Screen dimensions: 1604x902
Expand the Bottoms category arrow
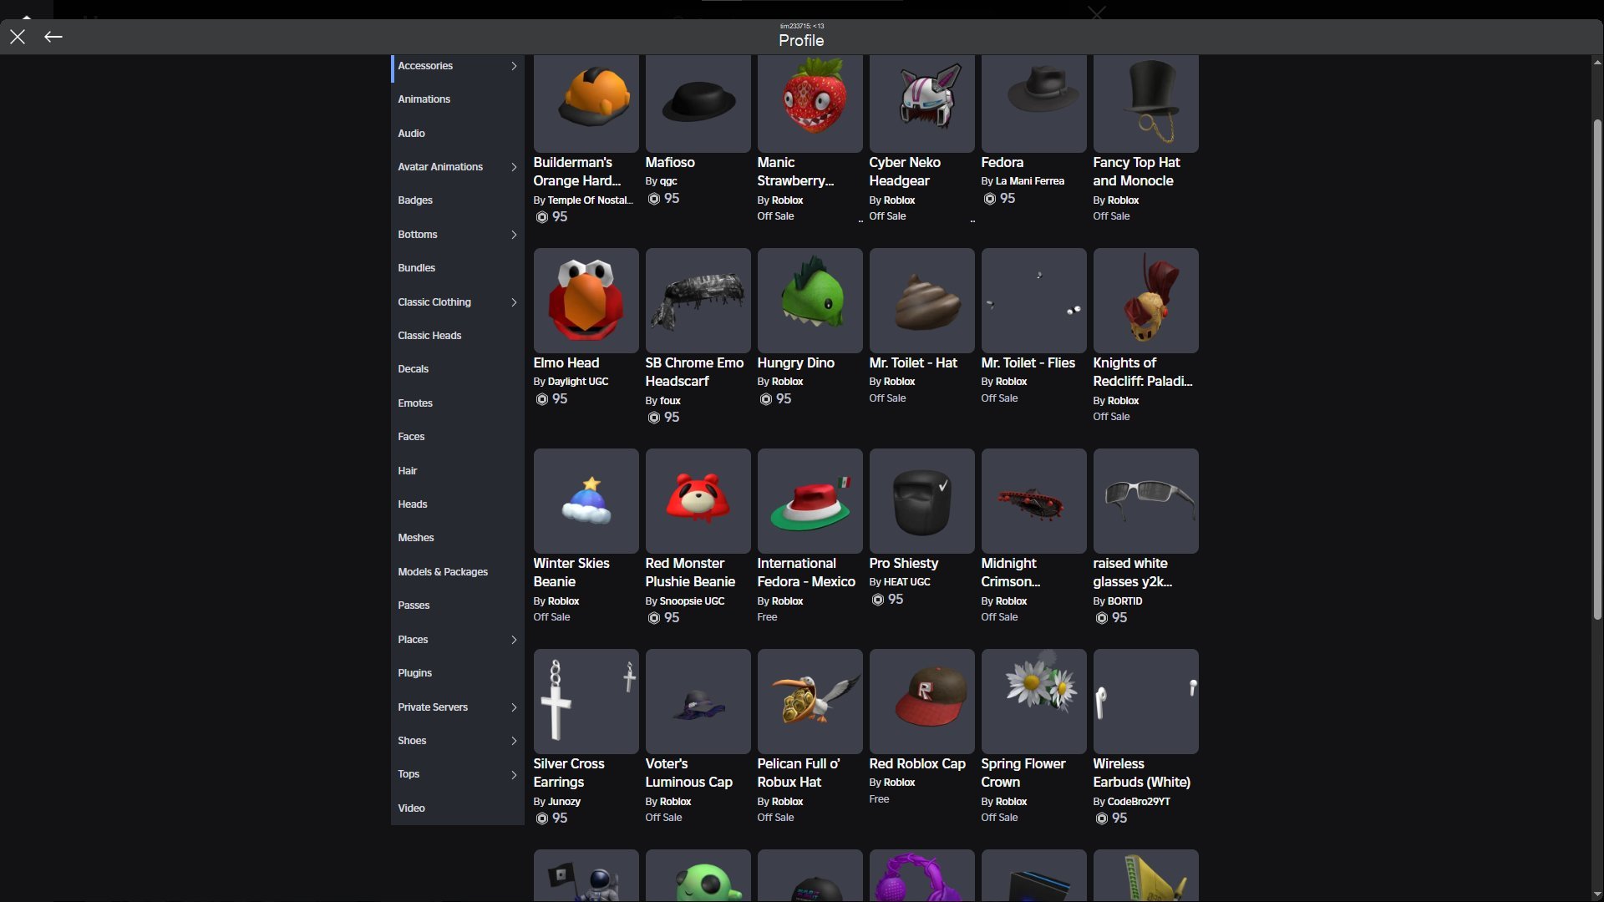pos(514,235)
